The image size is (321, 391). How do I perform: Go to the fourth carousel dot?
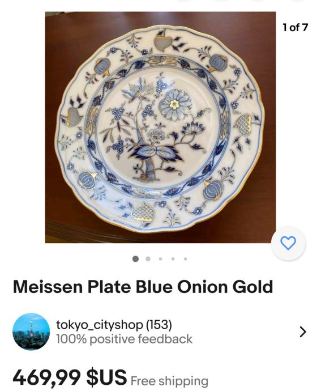[173, 259]
